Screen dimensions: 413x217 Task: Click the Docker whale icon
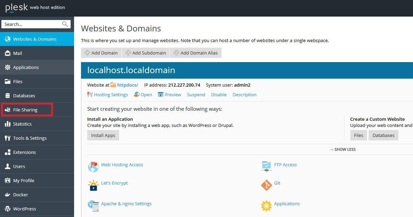8,195
